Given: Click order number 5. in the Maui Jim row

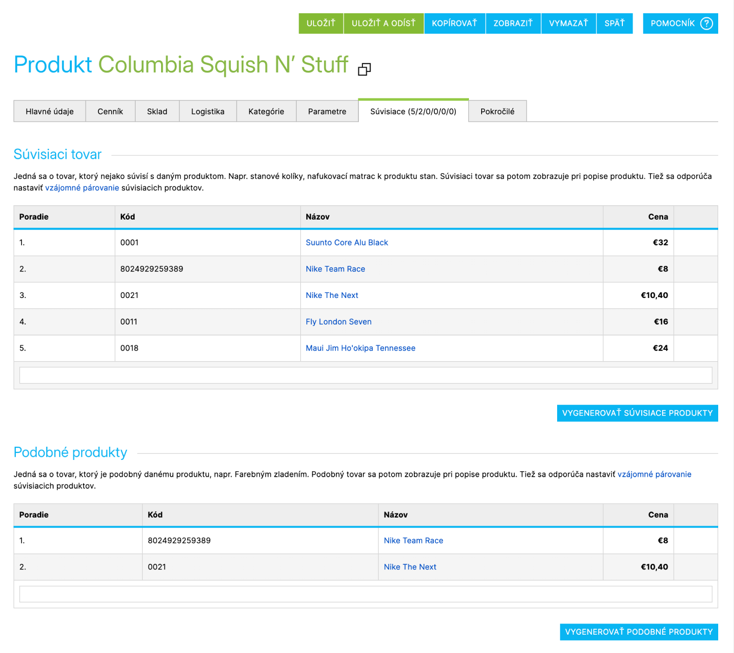Looking at the screenshot, I should click(x=22, y=348).
